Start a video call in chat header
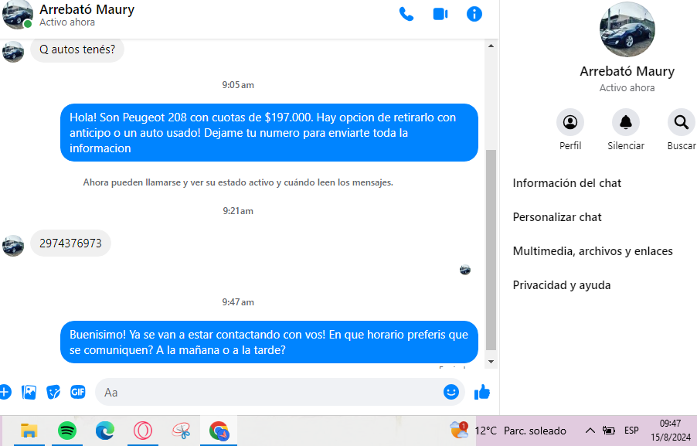This screenshot has width=697, height=446. pyautogui.click(x=440, y=14)
